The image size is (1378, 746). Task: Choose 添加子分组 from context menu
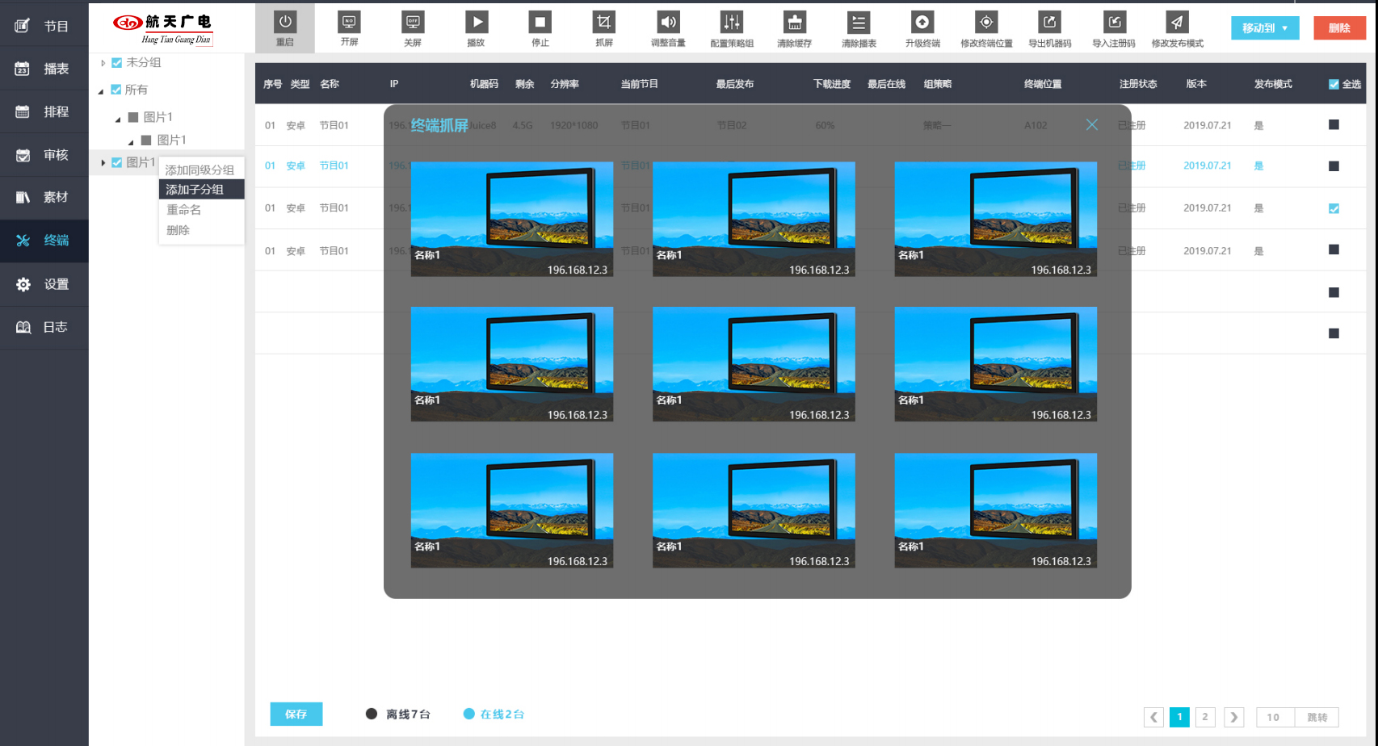[x=195, y=190]
